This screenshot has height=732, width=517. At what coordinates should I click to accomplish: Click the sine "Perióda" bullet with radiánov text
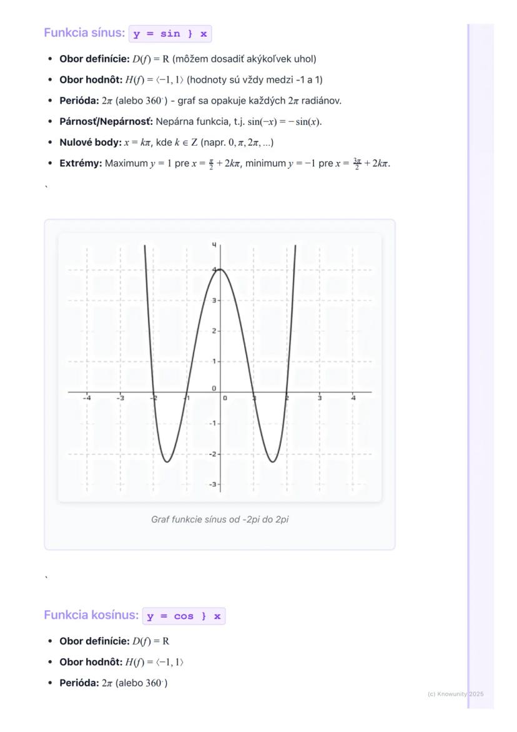pos(200,101)
